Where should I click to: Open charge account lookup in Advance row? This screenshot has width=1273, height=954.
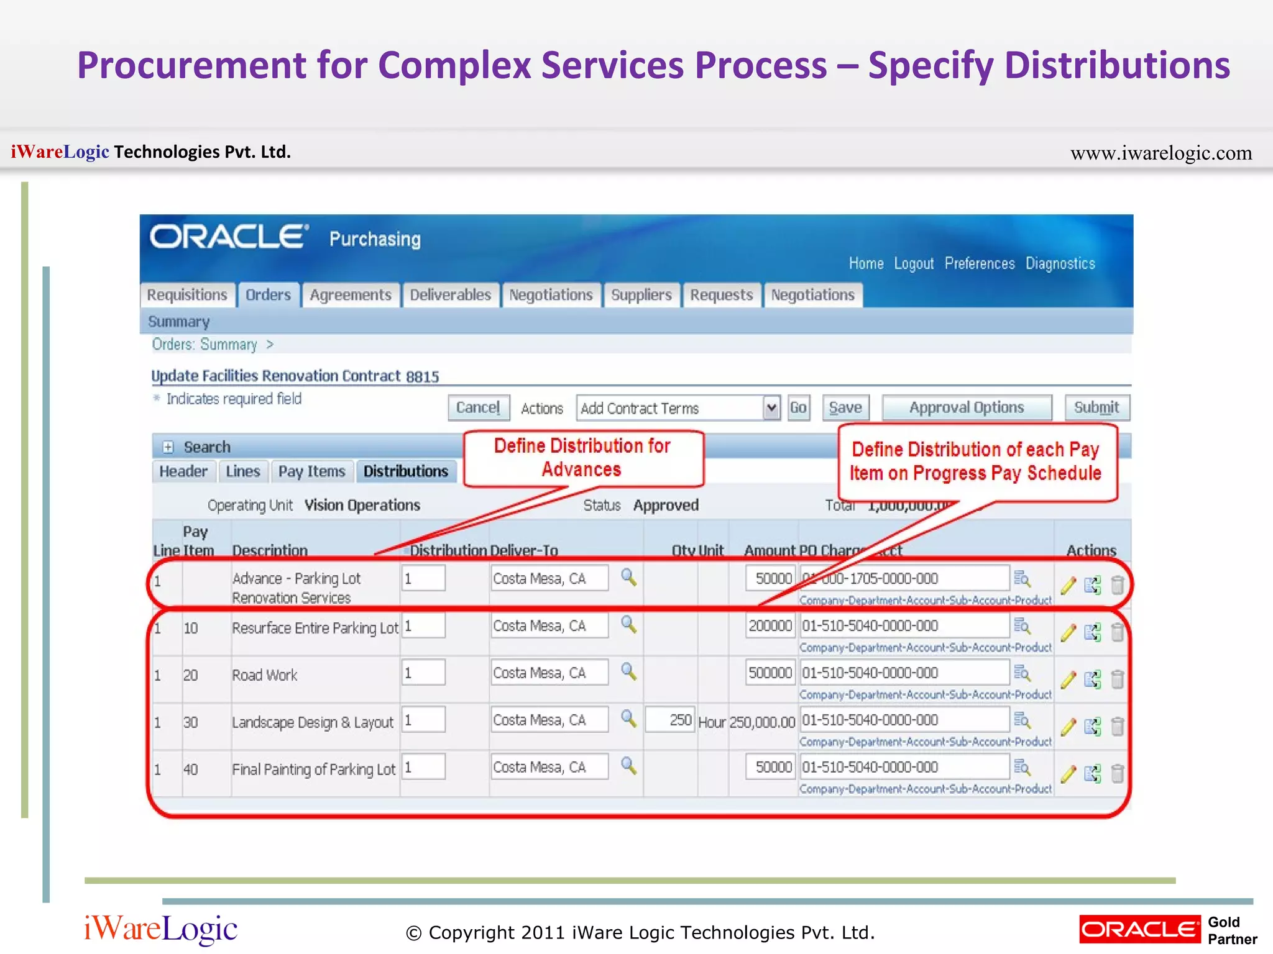[1023, 579]
